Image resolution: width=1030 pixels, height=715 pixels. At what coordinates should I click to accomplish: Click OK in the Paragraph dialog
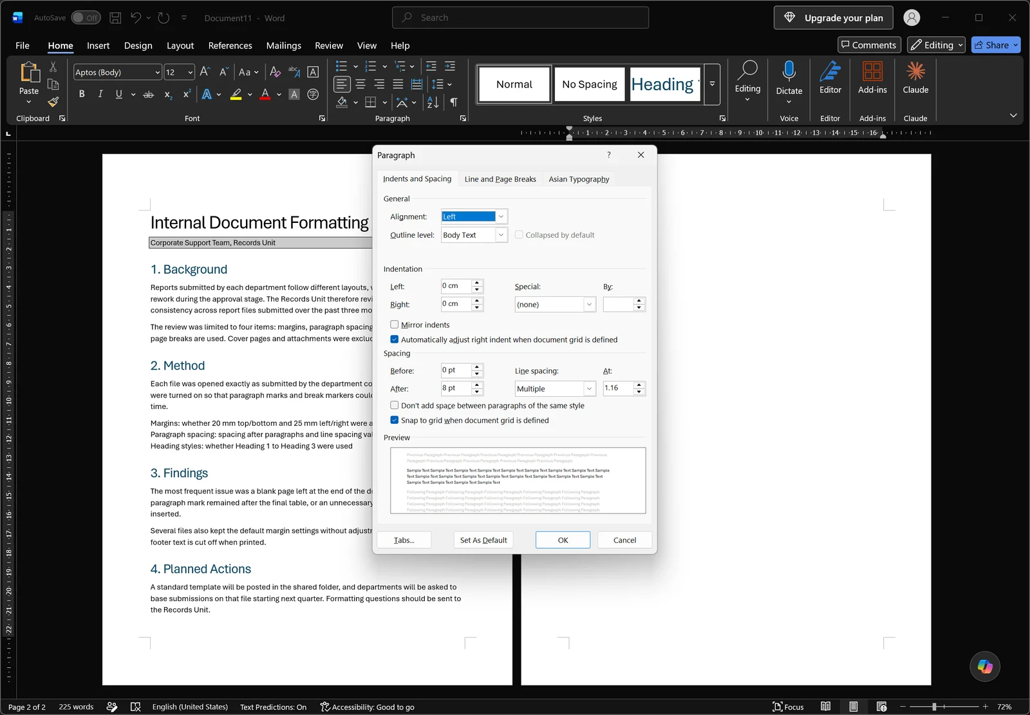(x=563, y=540)
